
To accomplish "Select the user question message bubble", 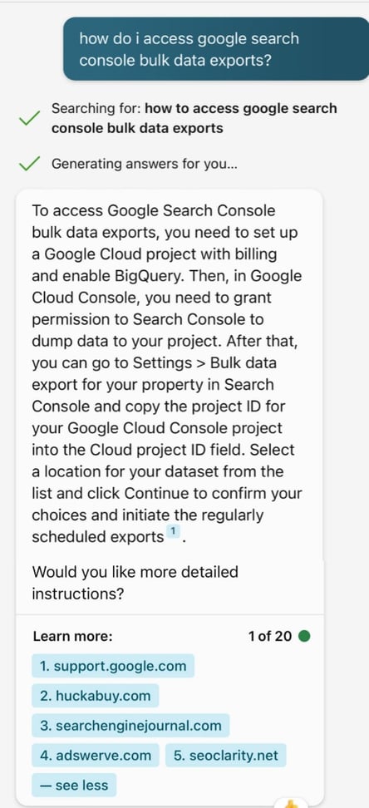I will point(216,49).
